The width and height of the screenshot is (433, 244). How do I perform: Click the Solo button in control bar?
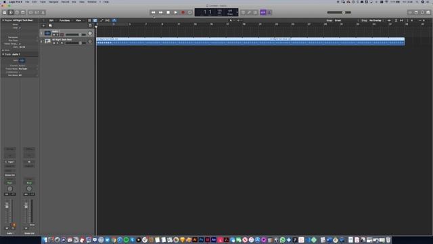(x=256, y=12)
